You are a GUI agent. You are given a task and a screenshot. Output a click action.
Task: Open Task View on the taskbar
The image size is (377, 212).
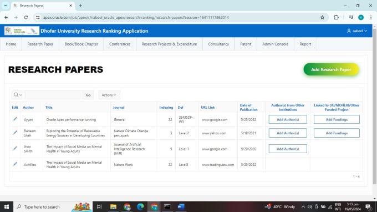(x=99, y=206)
